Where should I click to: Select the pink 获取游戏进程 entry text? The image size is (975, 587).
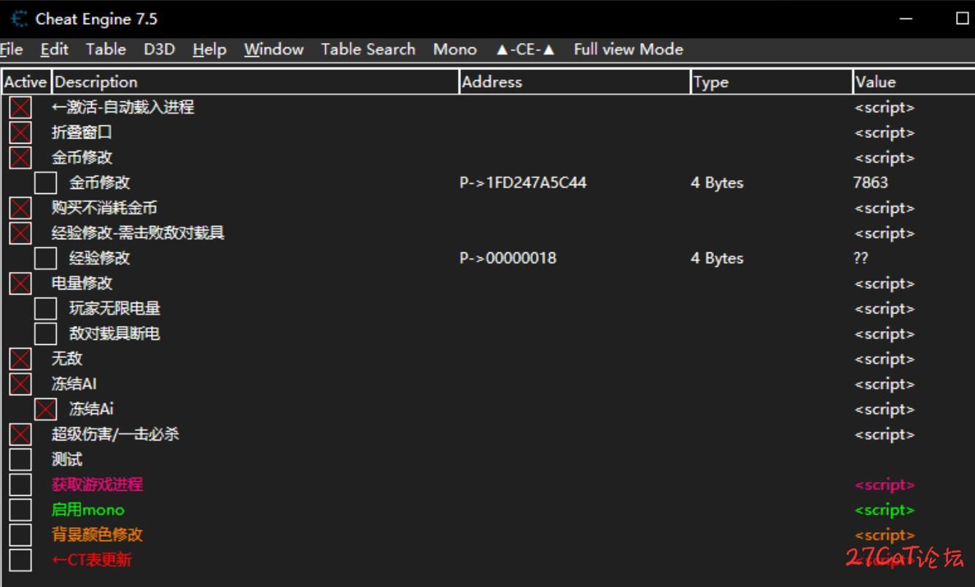click(x=97, y=484)
